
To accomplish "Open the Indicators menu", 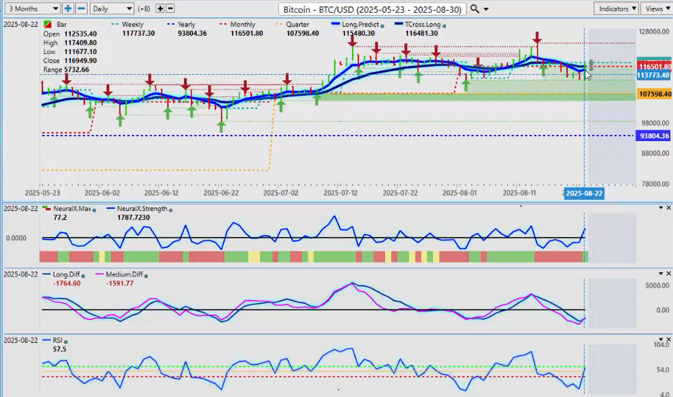I will point(616,9).
